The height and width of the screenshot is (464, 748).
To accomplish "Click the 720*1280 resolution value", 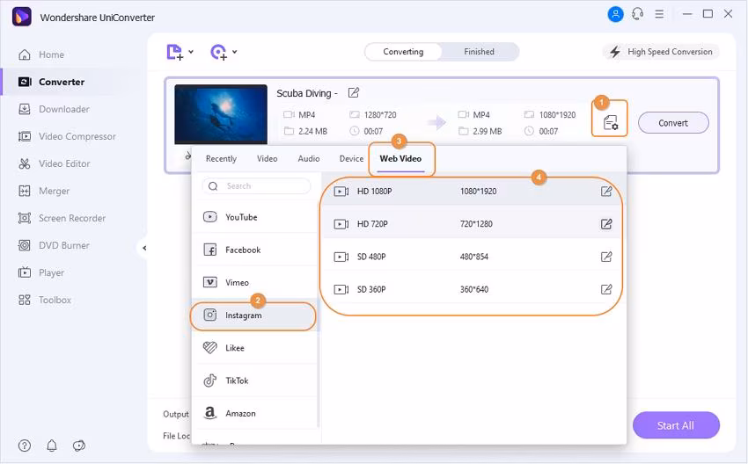I will pyautogui.click(x=476, y=224).
